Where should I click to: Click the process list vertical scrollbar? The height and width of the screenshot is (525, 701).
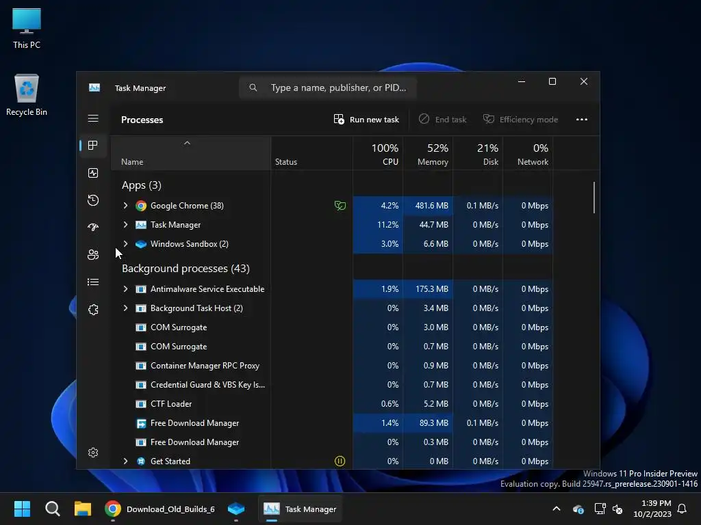tap(594, 198)
